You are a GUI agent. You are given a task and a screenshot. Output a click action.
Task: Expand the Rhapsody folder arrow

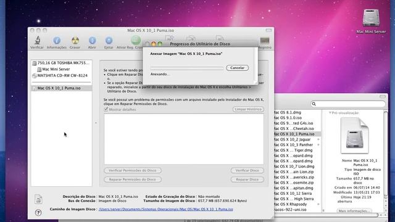pyautogui.click(x=318, y=204)
